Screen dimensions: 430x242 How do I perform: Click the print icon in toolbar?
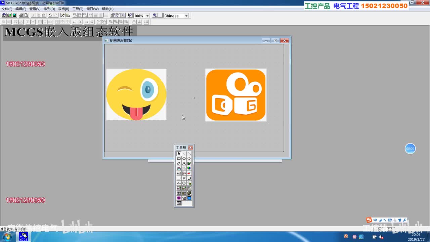tap(21, 15)
